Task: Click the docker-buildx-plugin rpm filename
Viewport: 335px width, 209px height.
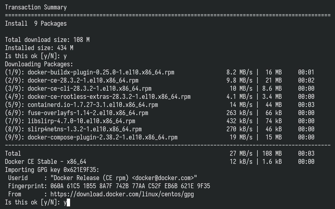Action: (101, 72)
